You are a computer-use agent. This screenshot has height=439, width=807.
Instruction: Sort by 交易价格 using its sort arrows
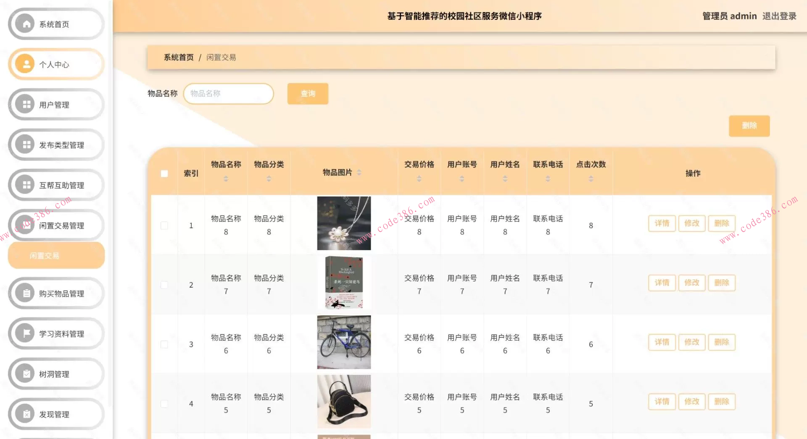tap(419, 178)
